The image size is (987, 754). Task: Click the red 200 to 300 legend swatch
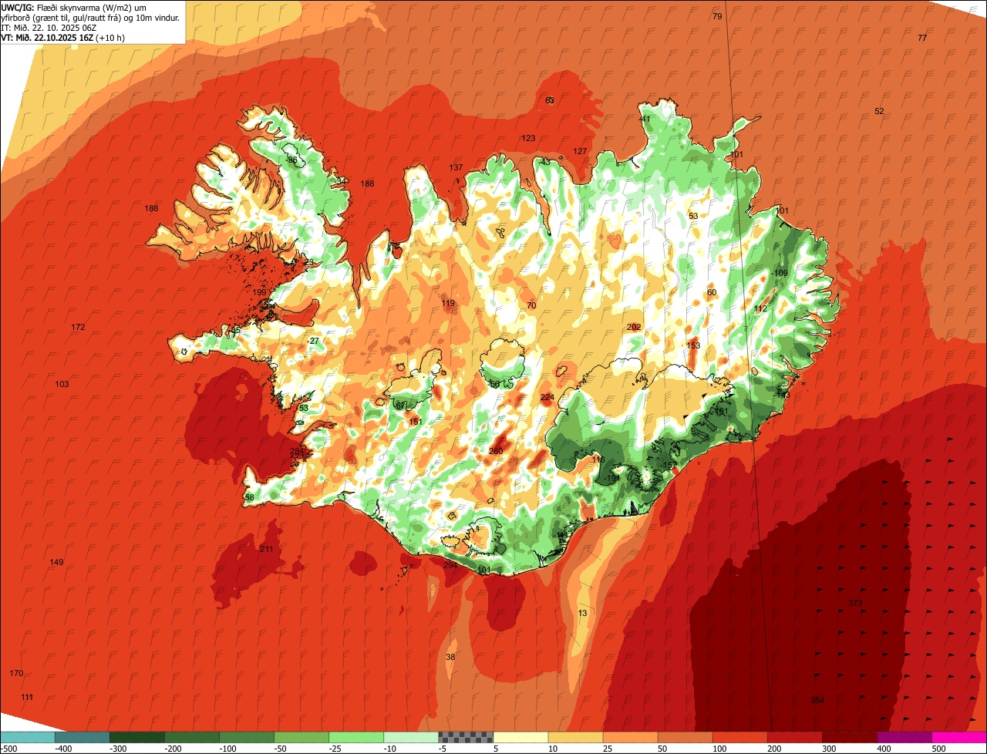tap(794, 737)
